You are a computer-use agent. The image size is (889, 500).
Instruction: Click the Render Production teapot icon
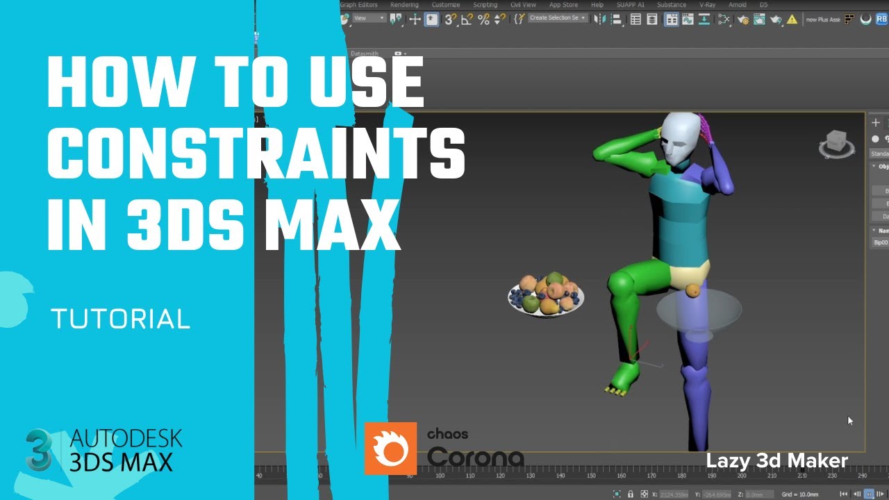[x=776, y=19]
